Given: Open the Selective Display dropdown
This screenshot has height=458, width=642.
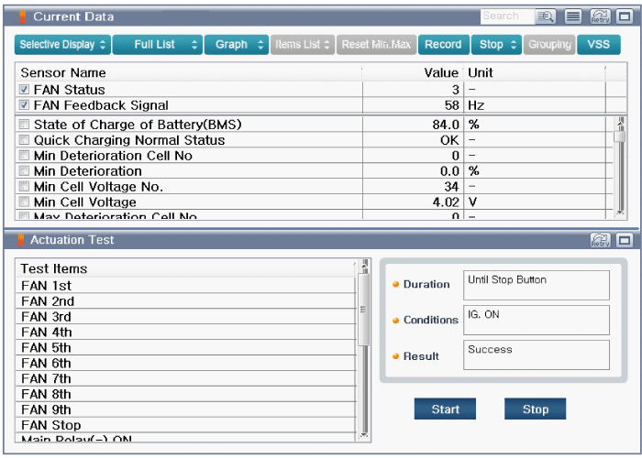Looking at the screenshot, I should pos(63,44).
